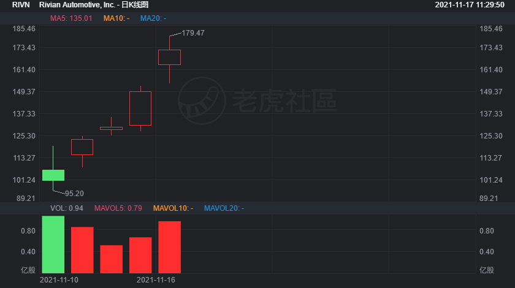This screenshot has width=515, height=288.
Task: Click the shortest red volume bar
Action: coord(112,259)
